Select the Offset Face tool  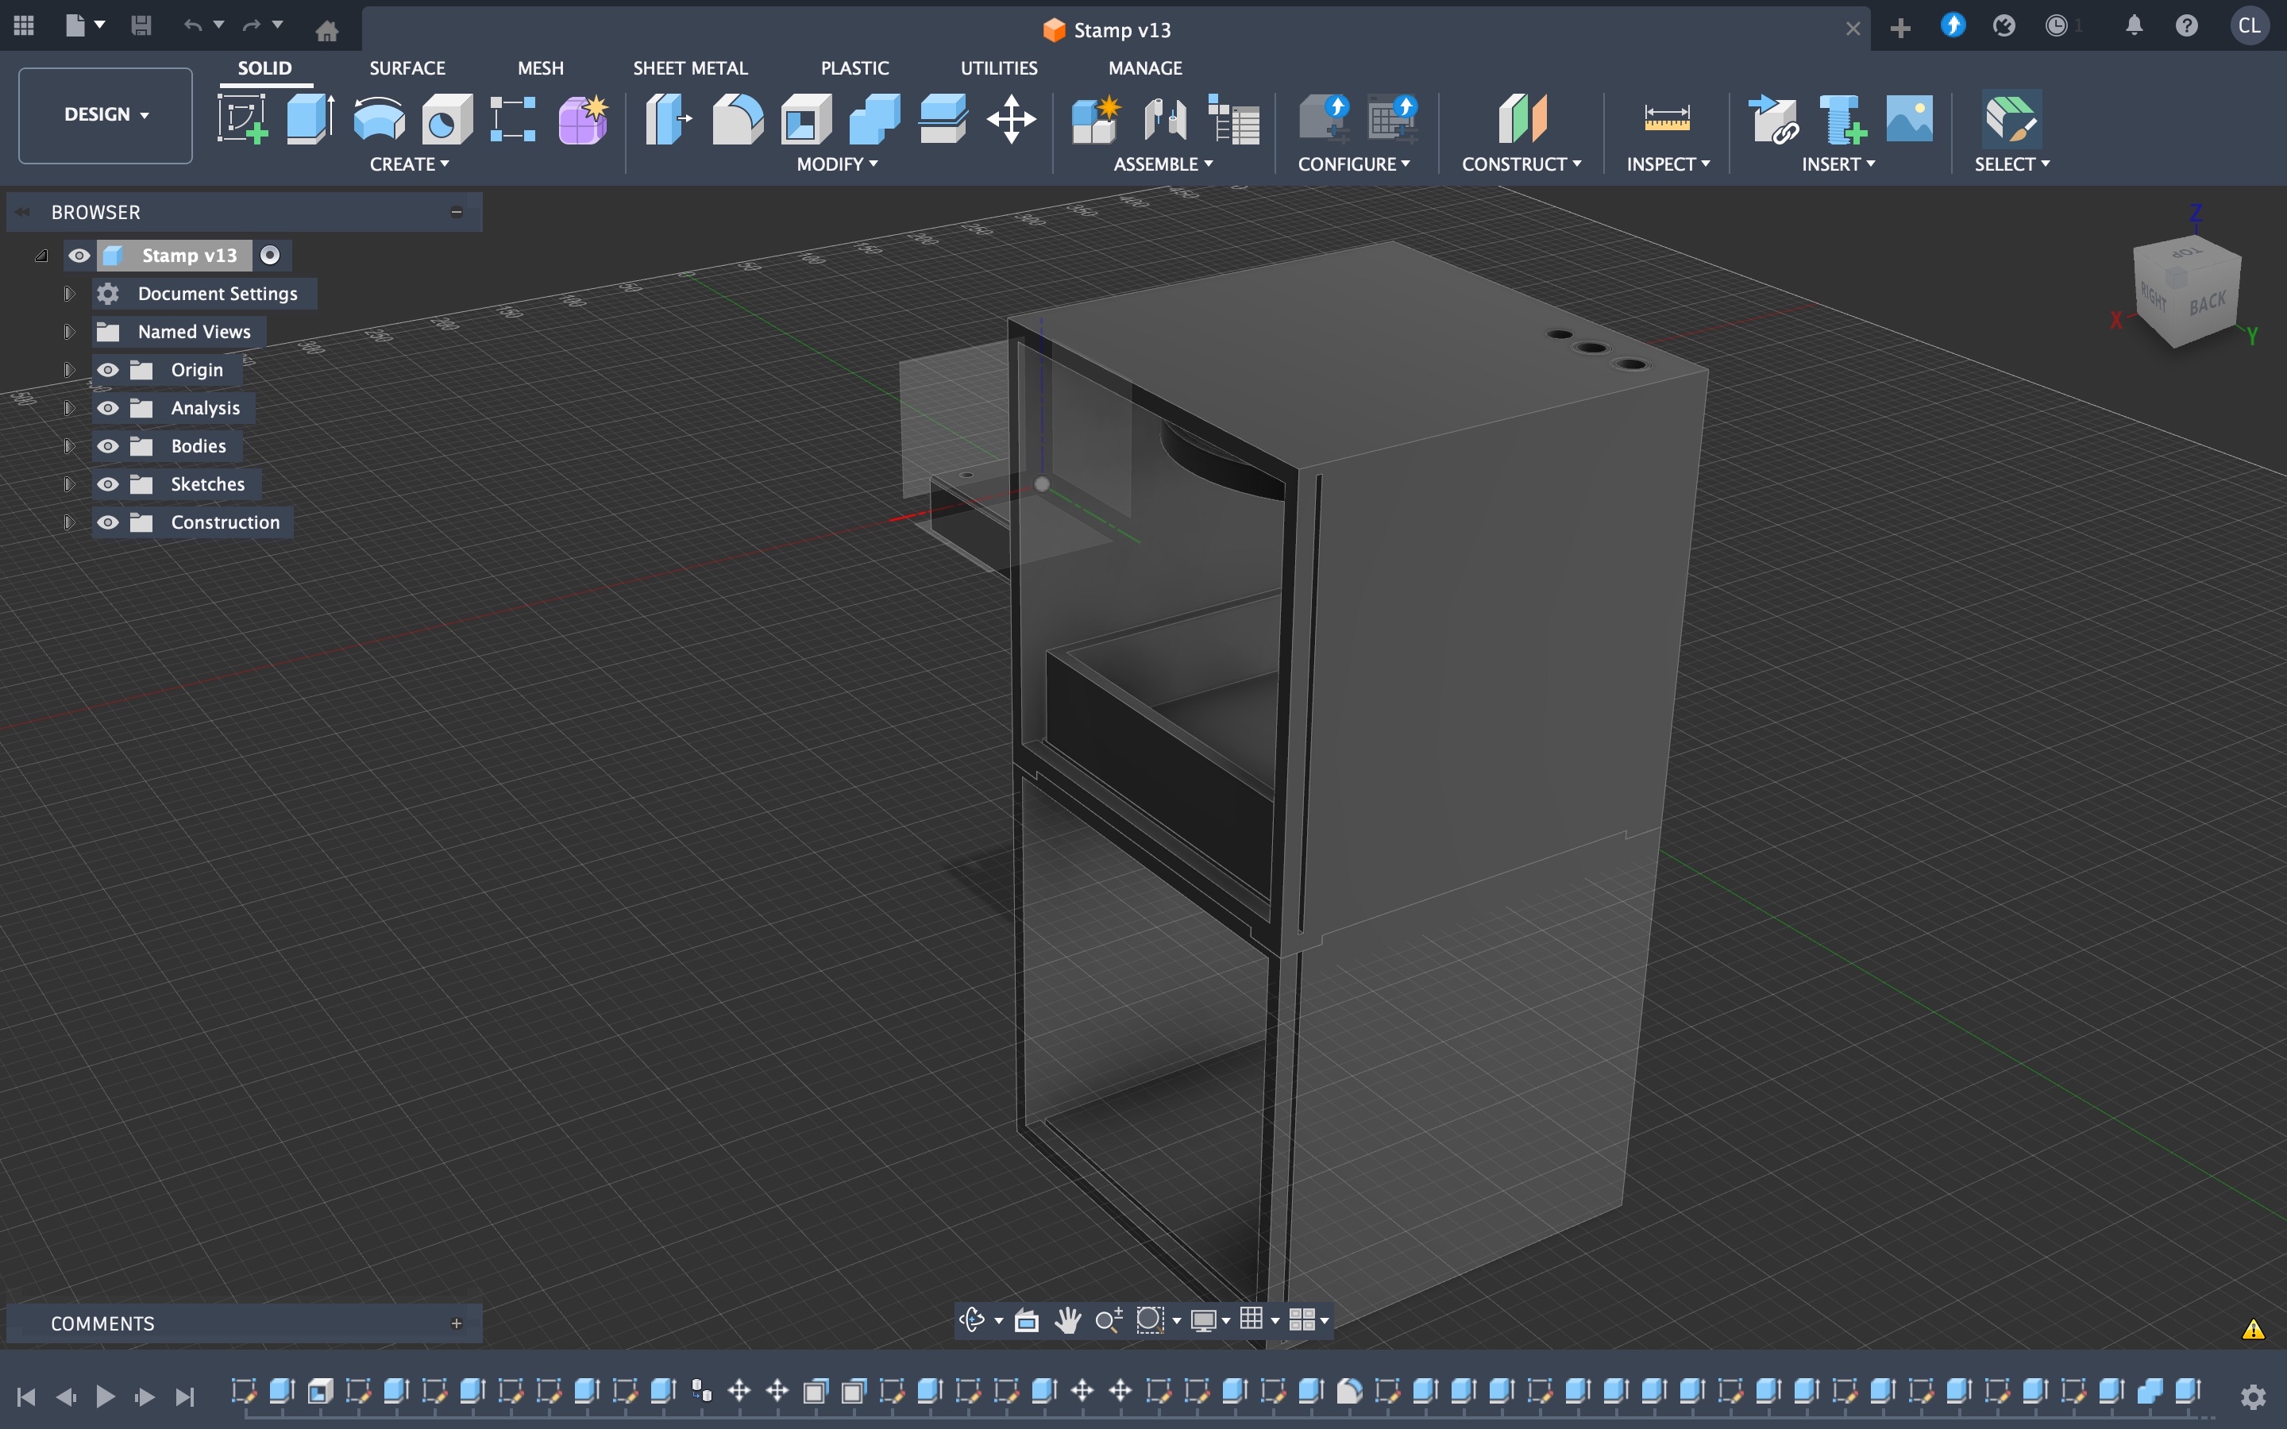(943, 119)
